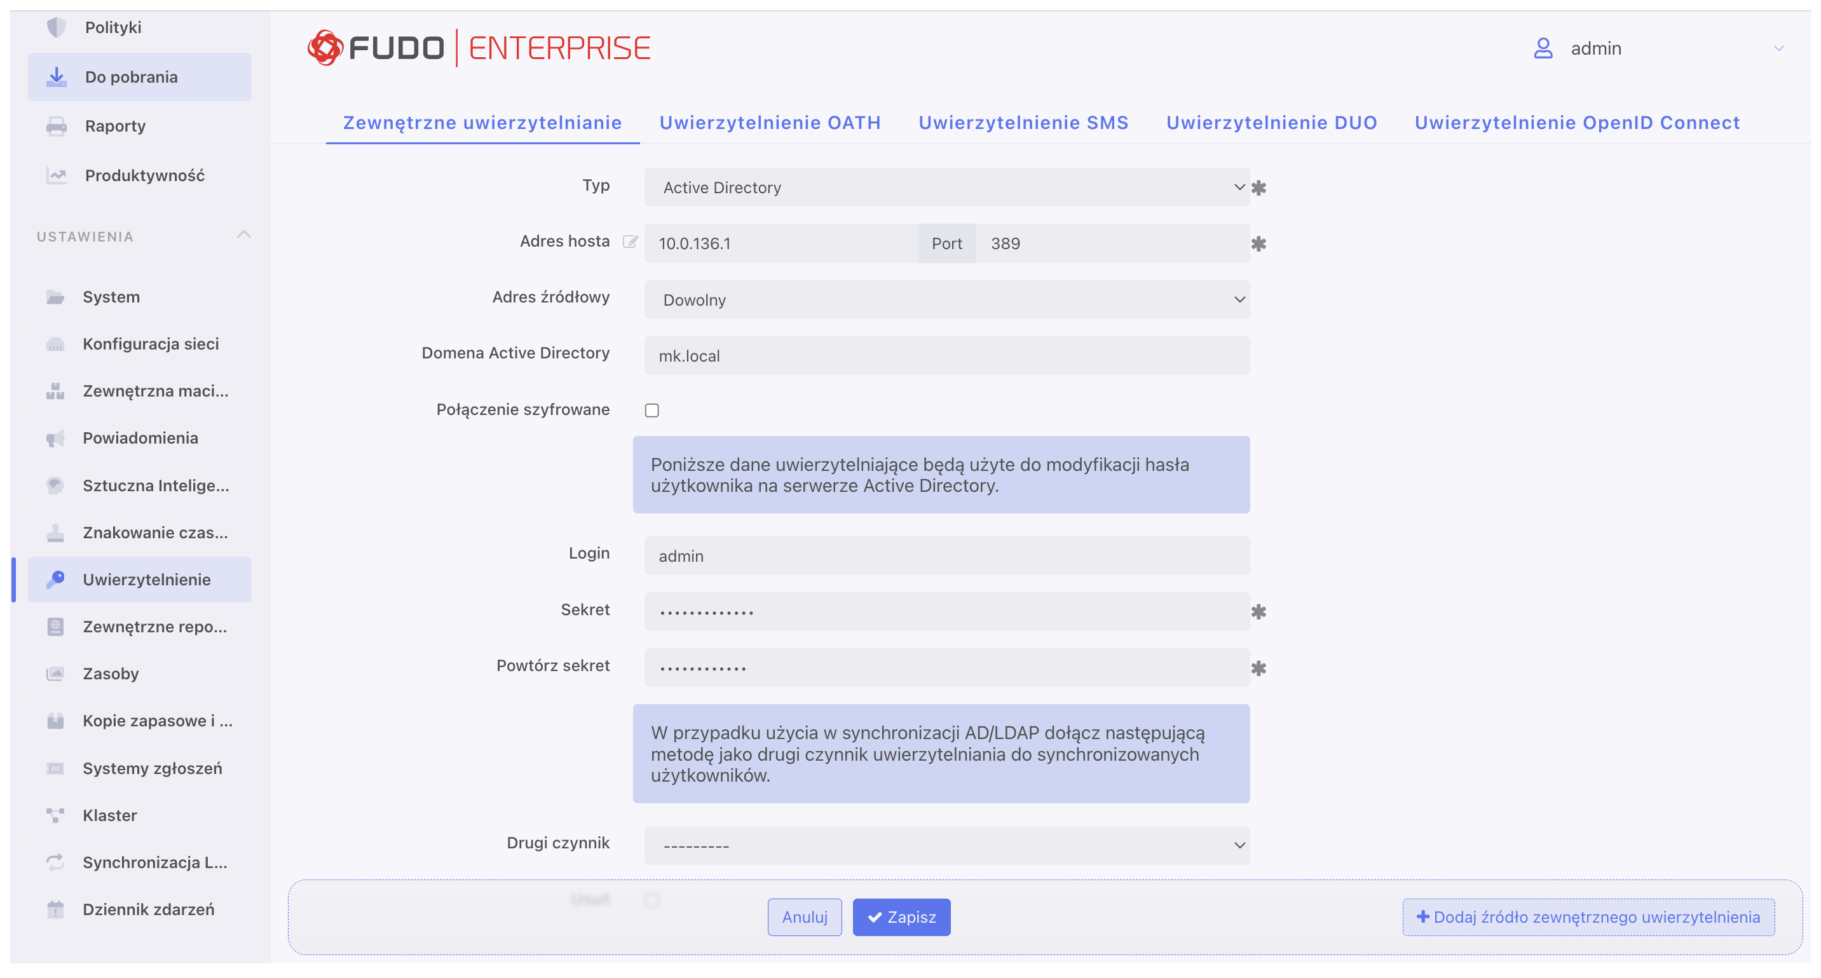The image size is (1821, 978).
Task: Open the Adres źródłowy dropdown
Action: (x=946, y=299)
